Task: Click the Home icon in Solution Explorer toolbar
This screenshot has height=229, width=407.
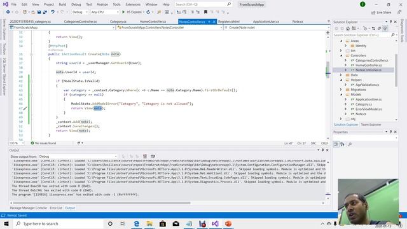Action: click(x=348, y=28)
